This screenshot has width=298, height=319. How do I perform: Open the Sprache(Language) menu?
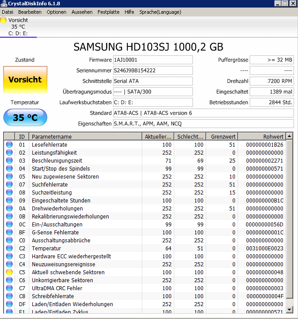click(x=160, y=12)
